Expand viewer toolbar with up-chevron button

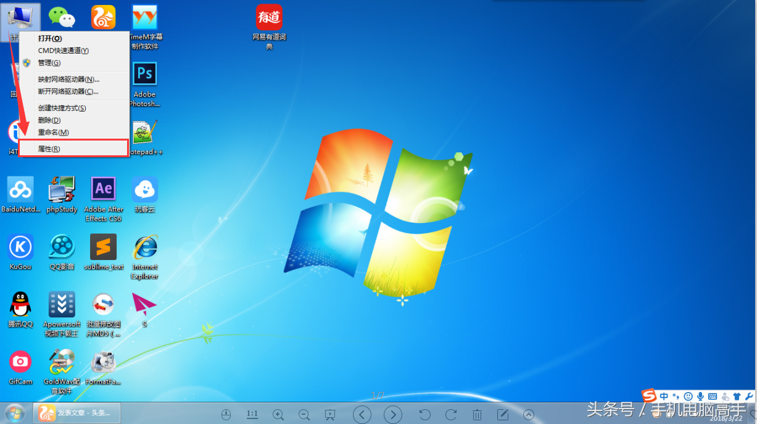pyautogui.click(x=529, y=415)
